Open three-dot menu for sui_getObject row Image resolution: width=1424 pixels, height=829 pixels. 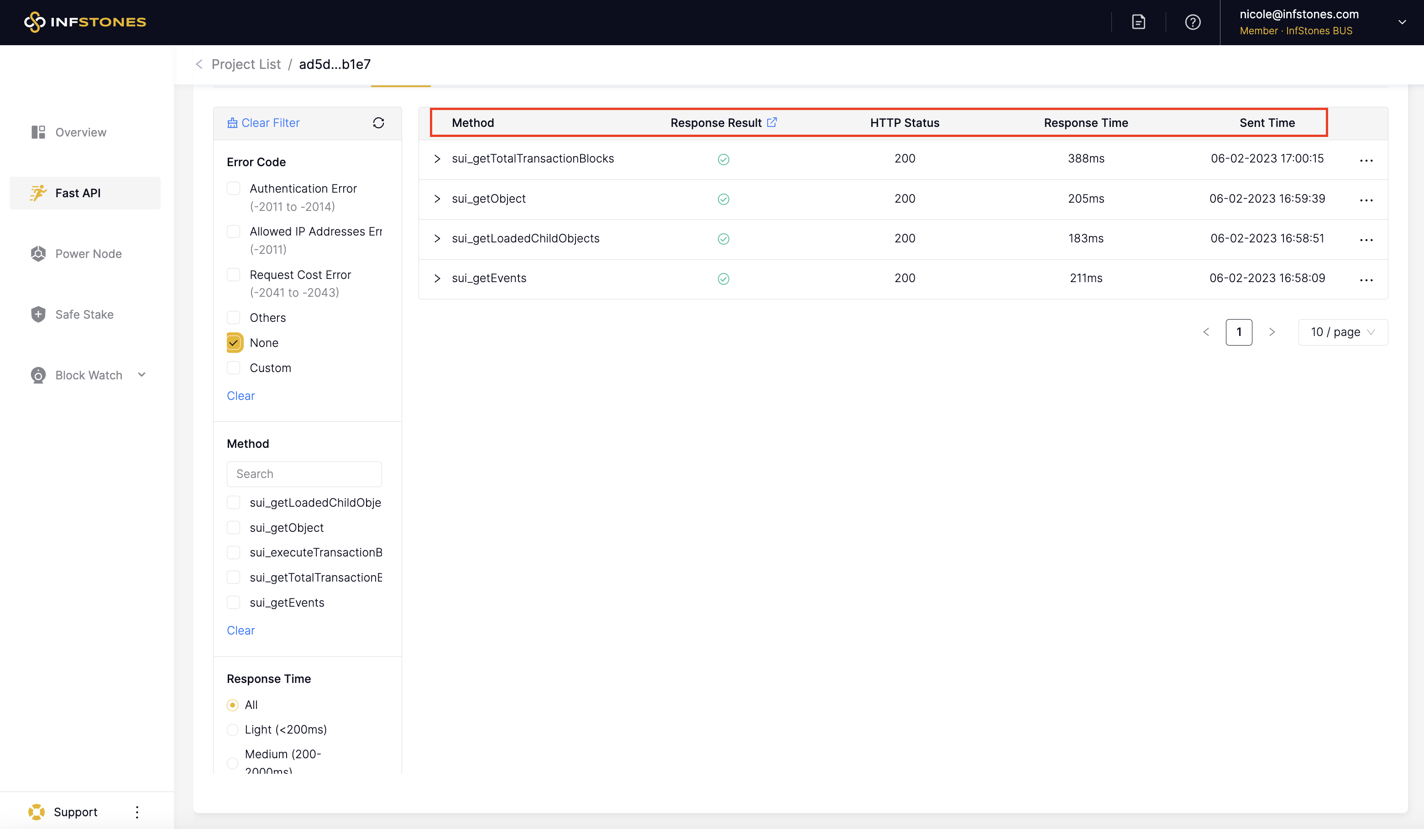pos(1366,200)
